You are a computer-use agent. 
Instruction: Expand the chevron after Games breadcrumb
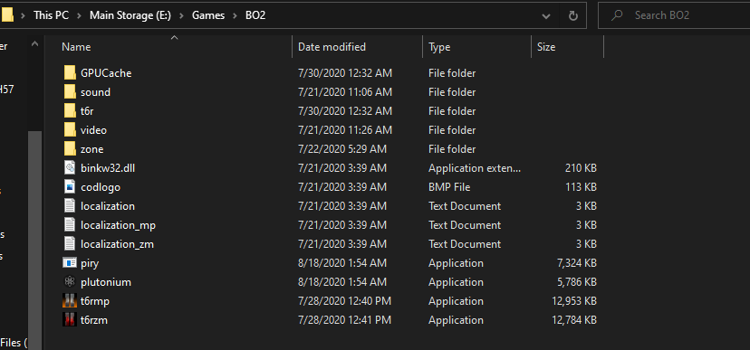235,15
